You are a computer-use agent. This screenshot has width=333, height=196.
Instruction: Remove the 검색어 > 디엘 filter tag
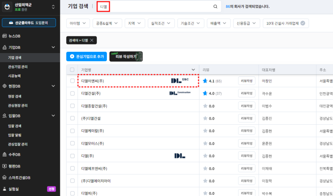(92, 40)
